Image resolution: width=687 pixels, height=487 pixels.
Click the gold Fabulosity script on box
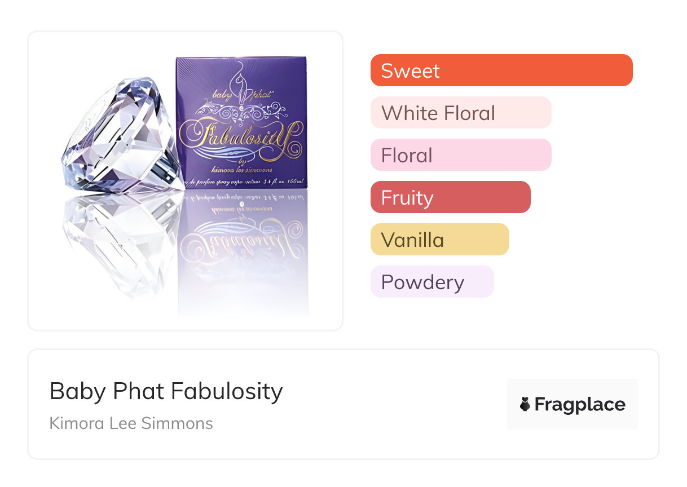click(x=241, y=135)
